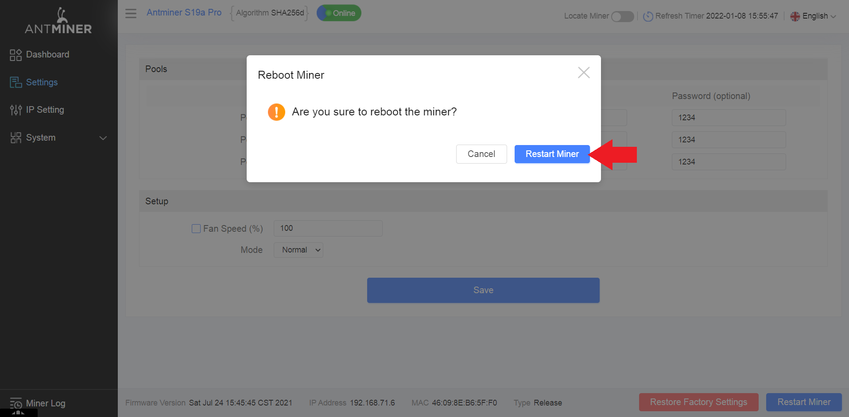Click the Dashboard grid icon
Screen dimensions: 849x417
pyautogui.click(x=16, y=55)
